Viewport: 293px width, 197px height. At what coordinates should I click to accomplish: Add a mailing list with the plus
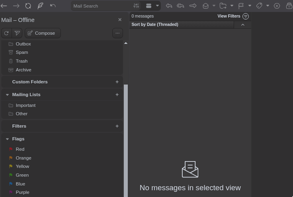click(x=117, y=95)
